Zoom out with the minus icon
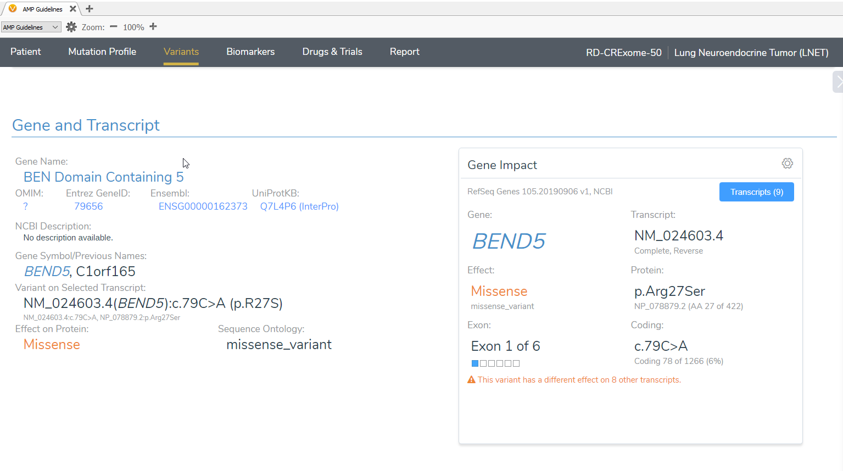This screenshot has height=471, width=843. 114,27
